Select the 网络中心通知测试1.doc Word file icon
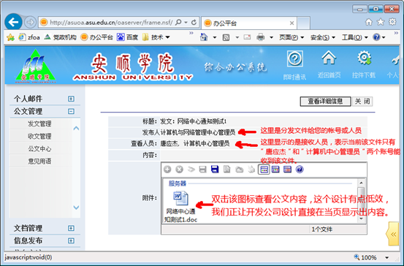Screen dimensions: 404x266 point(180,198)
